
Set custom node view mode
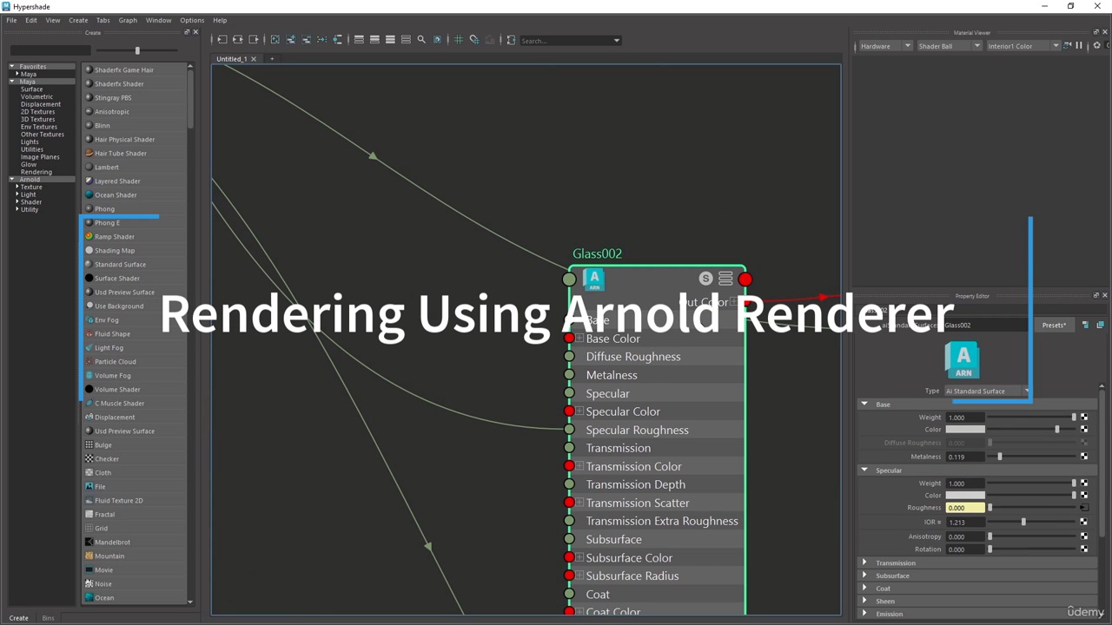[x=406, y=40]
